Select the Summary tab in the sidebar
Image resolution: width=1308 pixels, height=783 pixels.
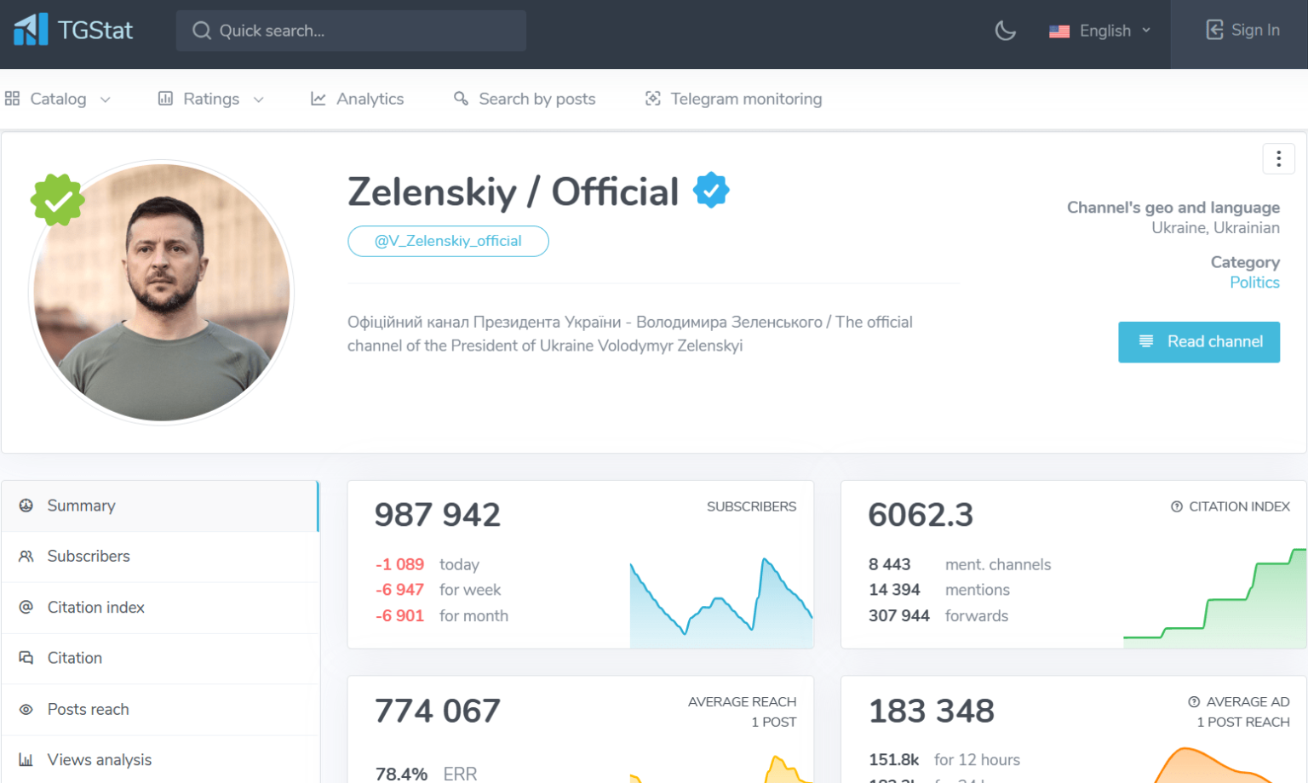pos(81,506)
